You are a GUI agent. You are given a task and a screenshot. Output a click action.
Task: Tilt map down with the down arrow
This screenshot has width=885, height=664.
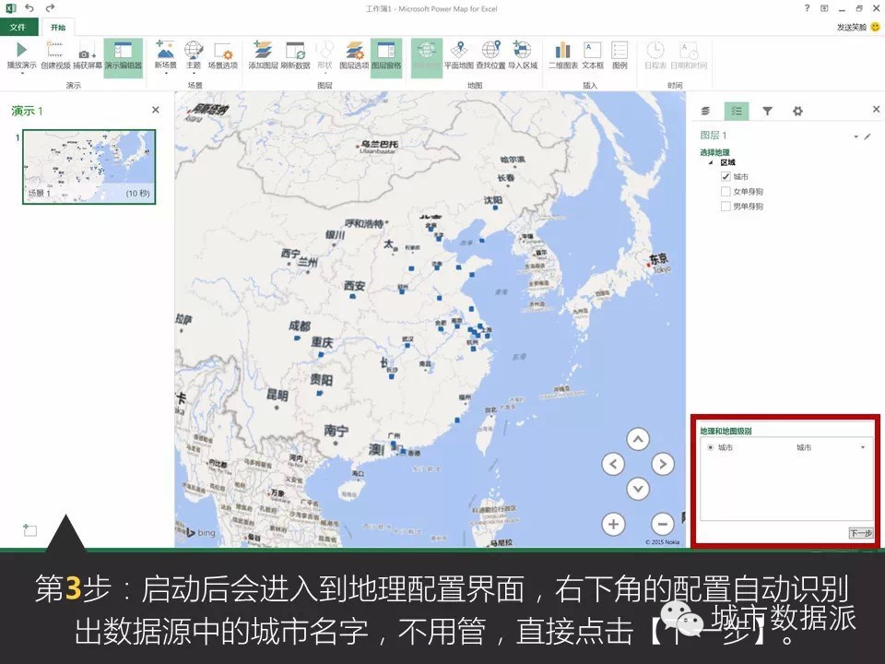point(638,489)
